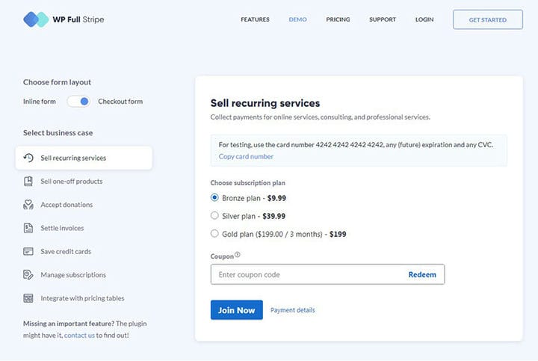Screen dimensions: 538x361
Task: Click the WP Full Stripe brand text
Action: tap(78, 19)
